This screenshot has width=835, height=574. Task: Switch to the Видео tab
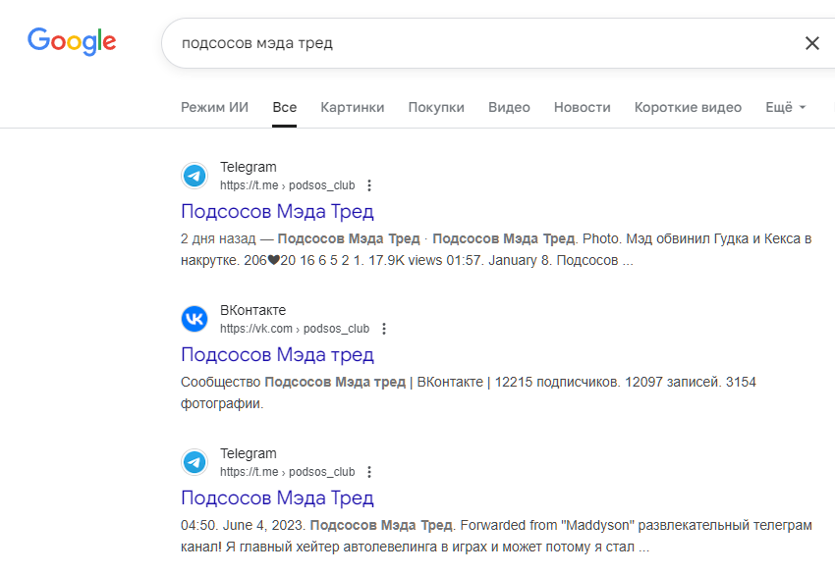[509, 108]
